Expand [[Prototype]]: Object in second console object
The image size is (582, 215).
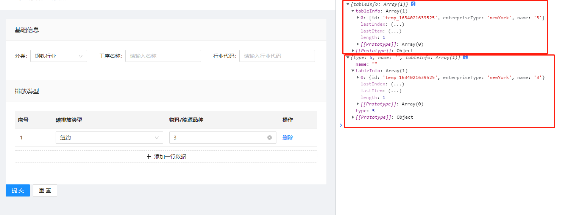353,117
